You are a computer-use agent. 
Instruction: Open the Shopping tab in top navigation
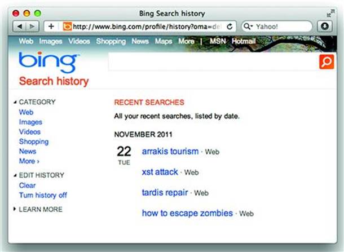(111, 41)
